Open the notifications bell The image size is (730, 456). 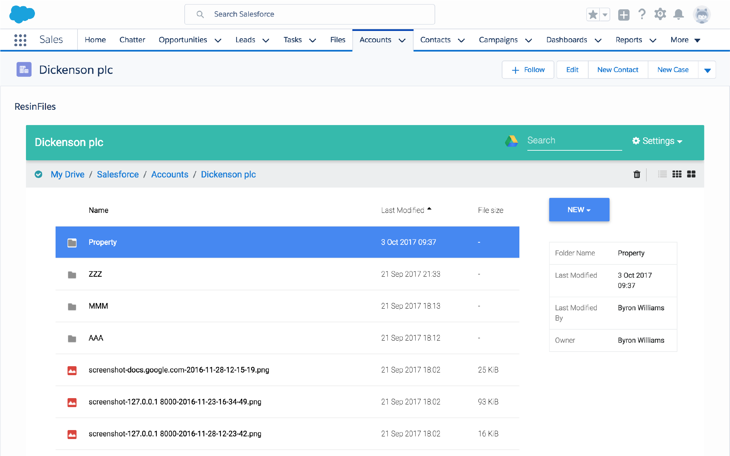pos(678,15)
